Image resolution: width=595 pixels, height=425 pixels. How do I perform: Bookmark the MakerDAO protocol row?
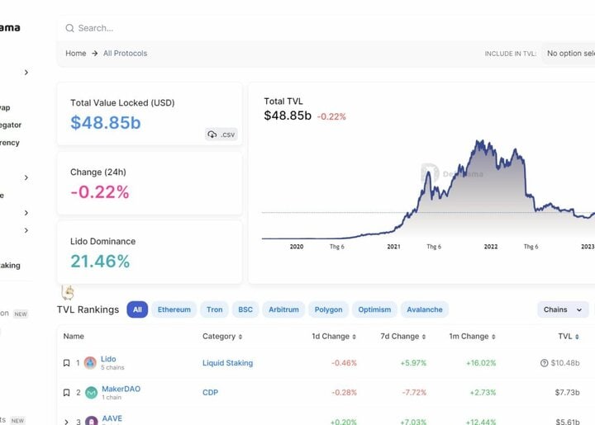(x=67, y=393)
